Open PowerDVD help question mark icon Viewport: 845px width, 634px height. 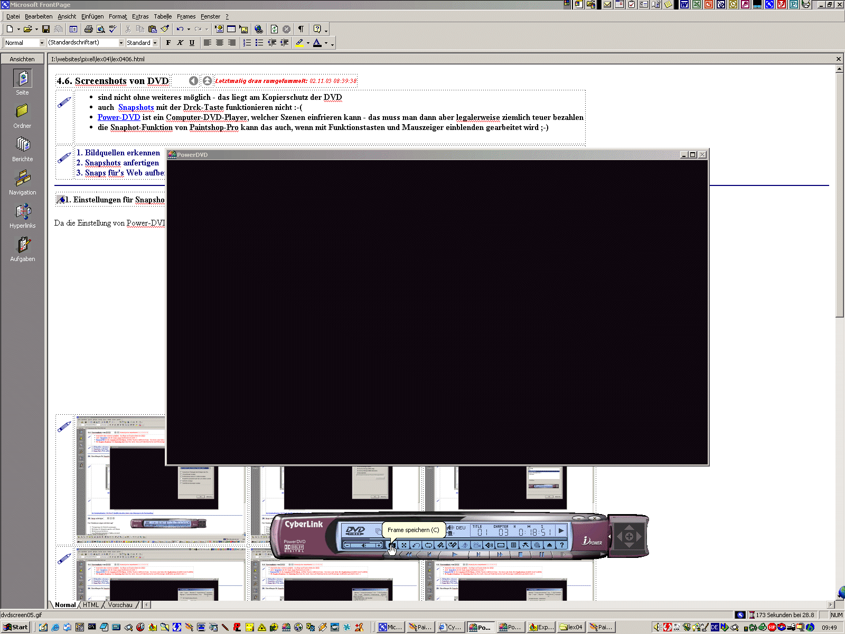tap(562, 545)
